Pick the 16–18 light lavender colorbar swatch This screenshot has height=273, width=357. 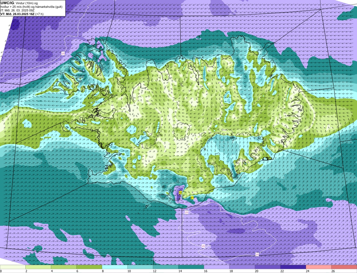coord(217,267)
